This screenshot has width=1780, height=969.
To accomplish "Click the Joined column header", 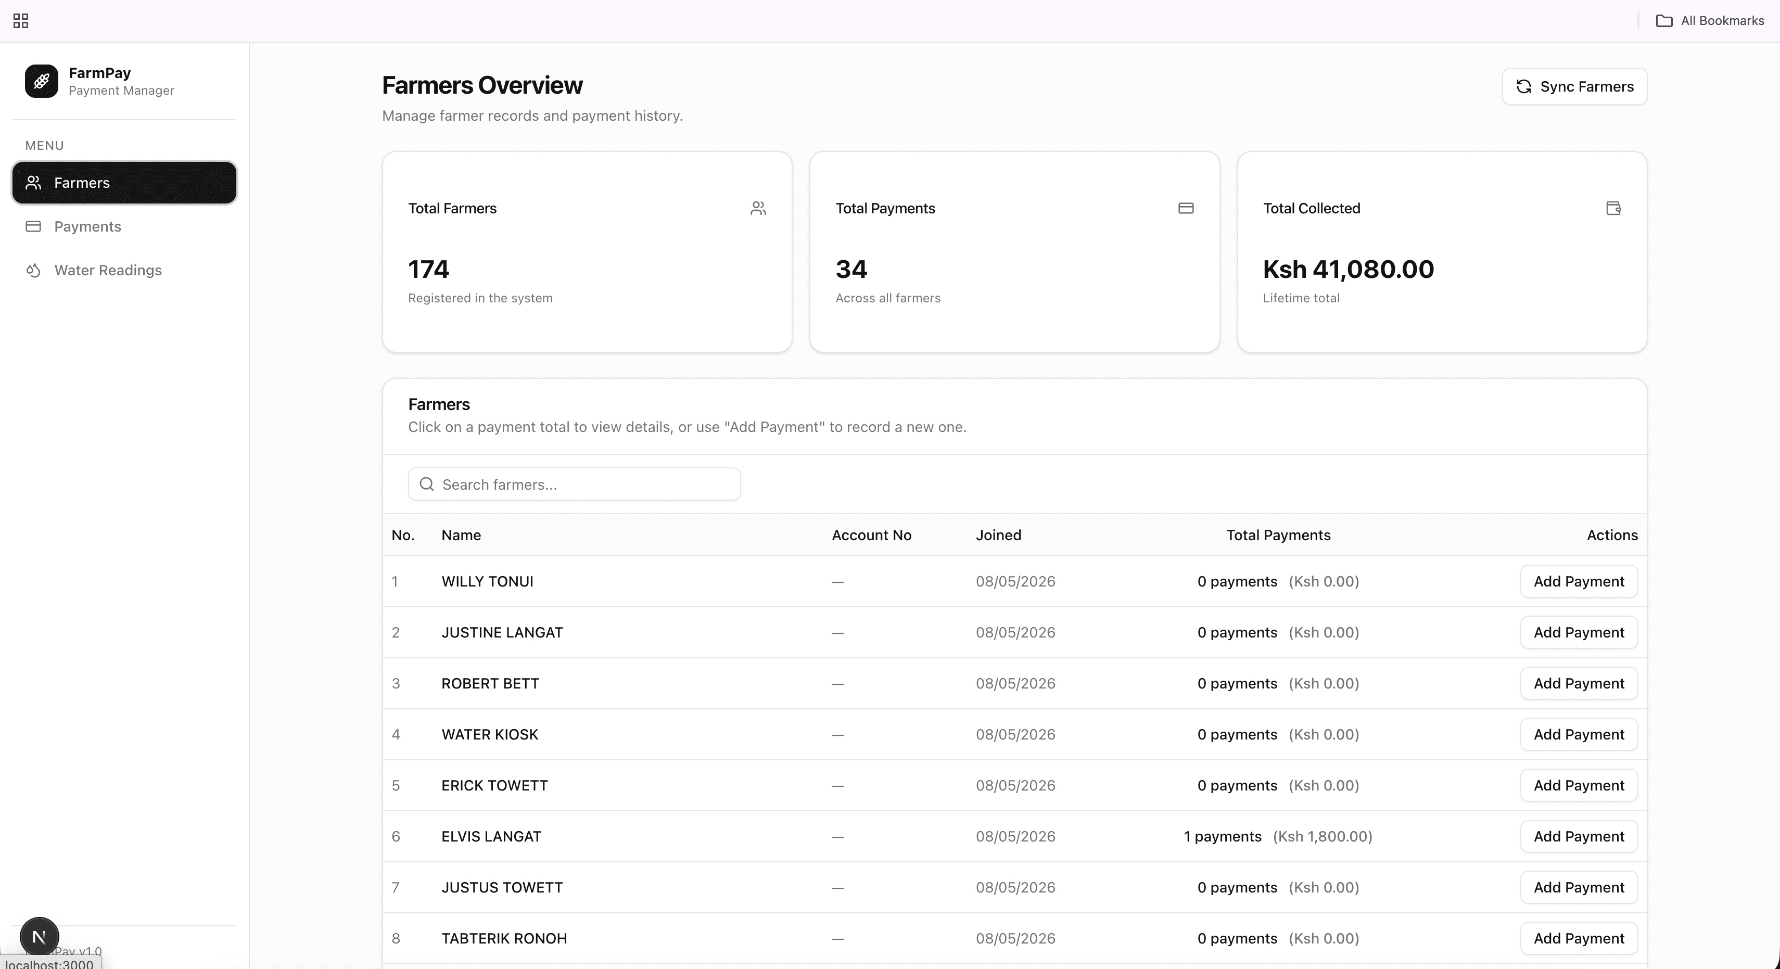I will pos(998,535).
